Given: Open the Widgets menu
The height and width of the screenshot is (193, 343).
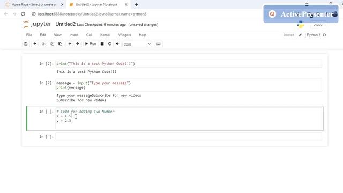Looking at the screenshot, I should coord(124,35).
